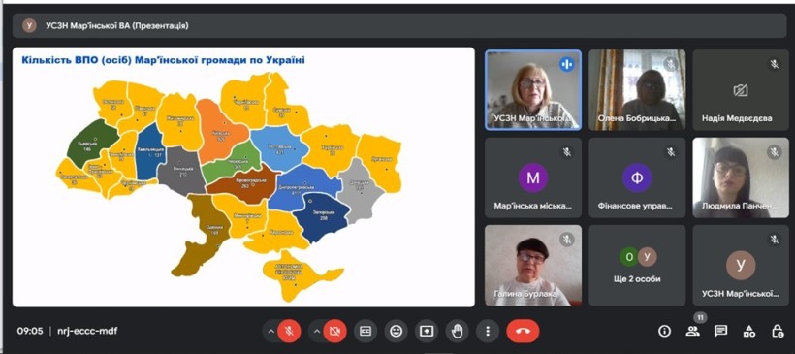Open emoji reactions smiley icon

396,331
